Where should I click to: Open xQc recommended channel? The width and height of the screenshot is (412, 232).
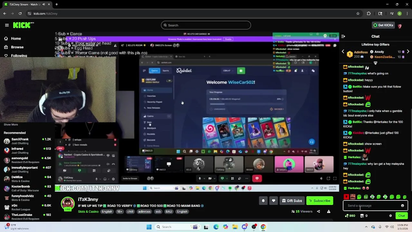click(27, 207)
